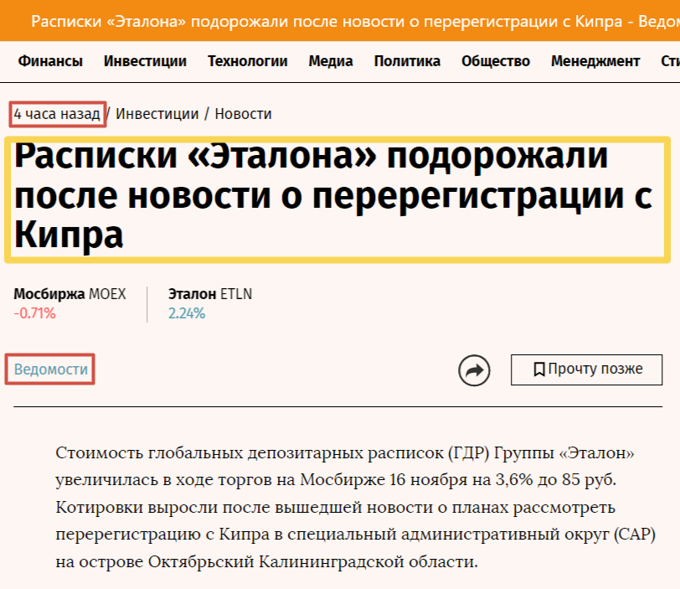The image size is (680, 589).
Task: Open the Мосбиржа MOEX ticker
Action: 70,294
